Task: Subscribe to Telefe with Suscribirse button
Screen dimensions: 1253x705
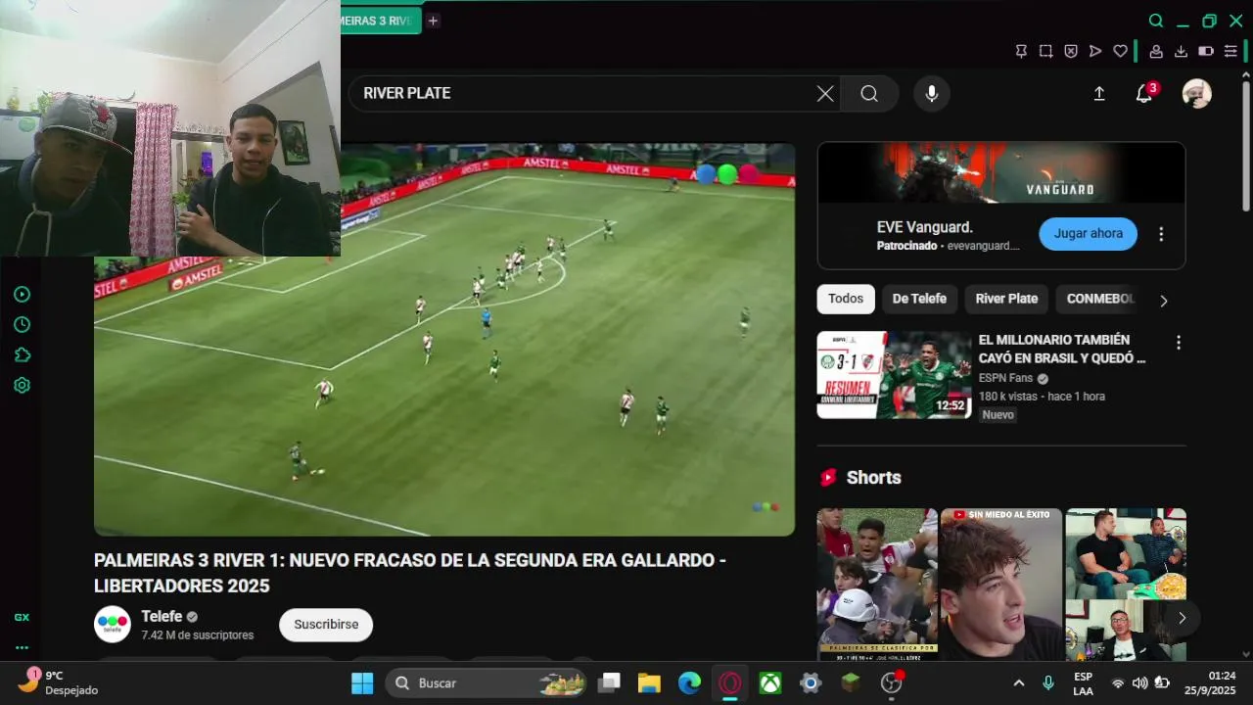Action: coord(326,625)
